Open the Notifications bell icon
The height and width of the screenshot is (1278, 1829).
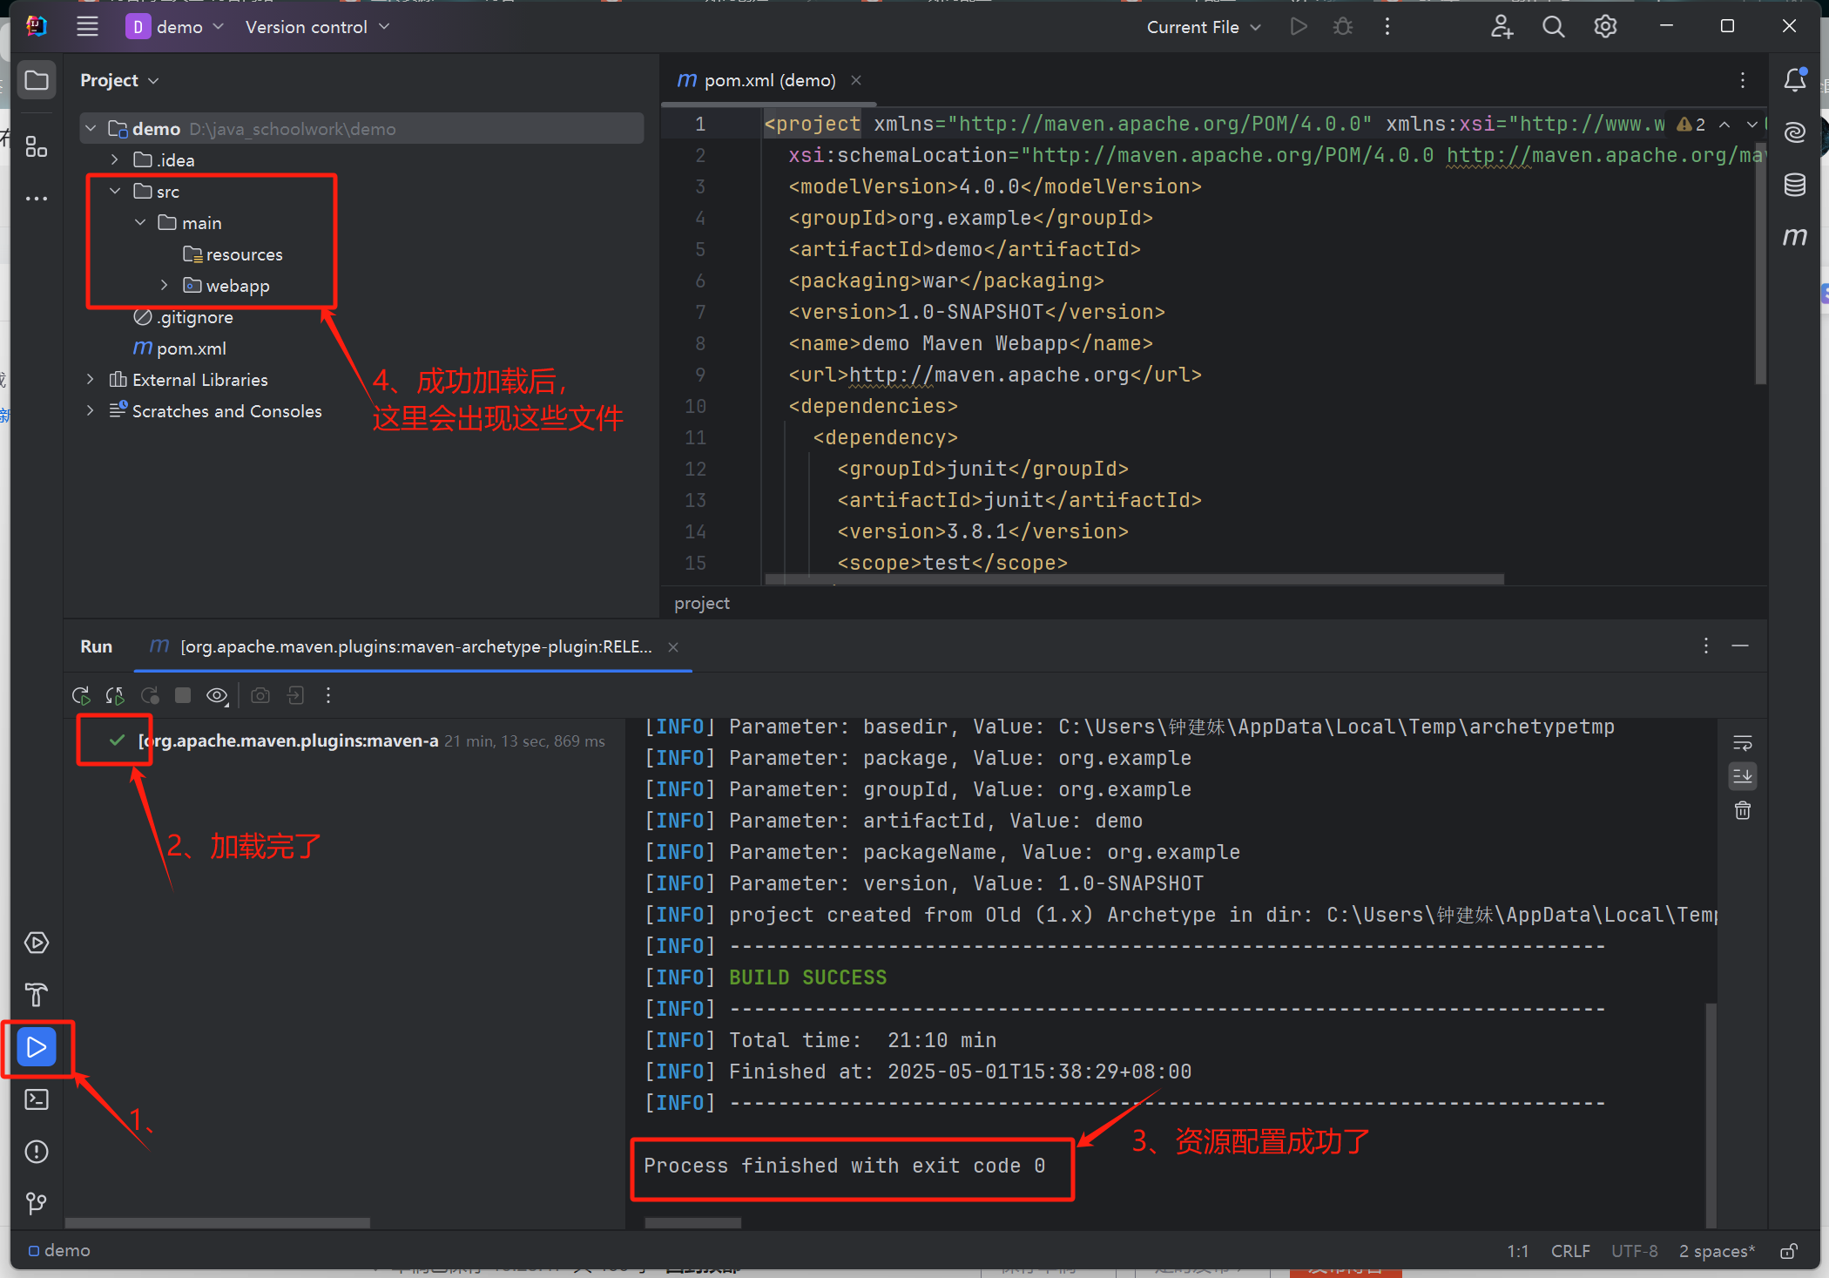coord(1794,80)
